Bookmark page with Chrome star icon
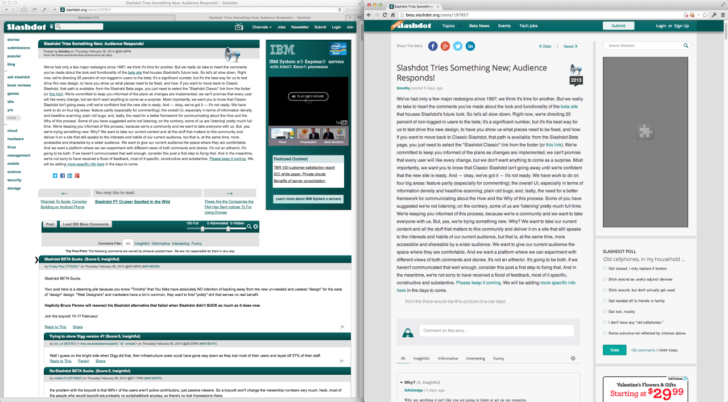Image resolution: width=728 pixels, height=402 pixels. click(705, 15)
